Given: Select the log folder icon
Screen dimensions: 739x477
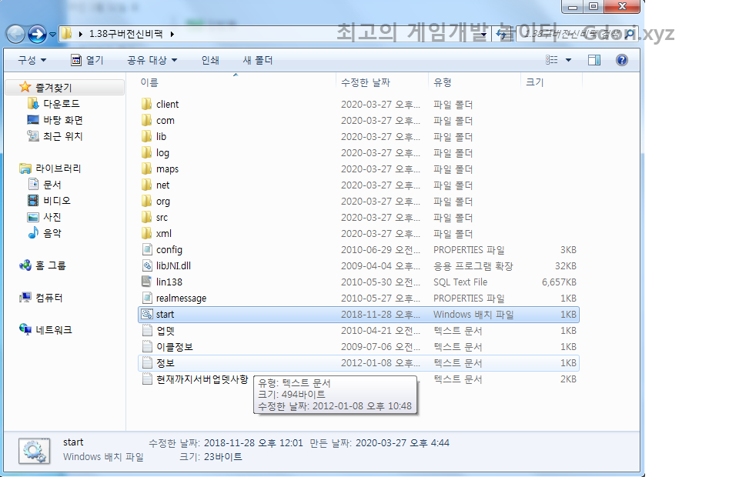Looking at the screenshot, I should point(147,152).
